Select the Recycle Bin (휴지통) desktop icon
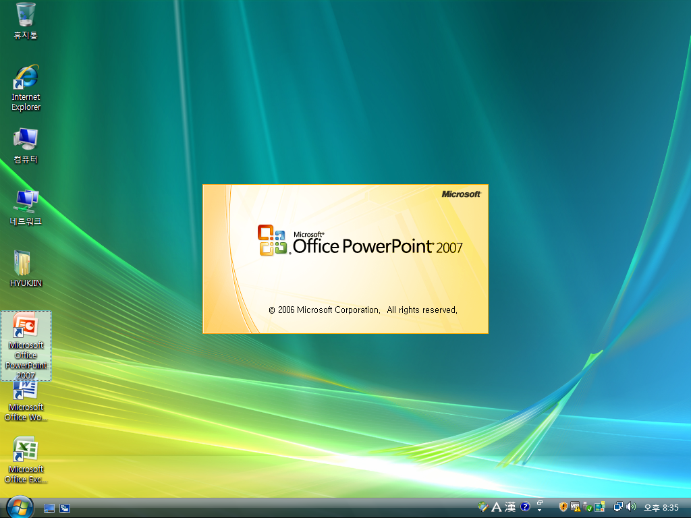691x518 pixels. [26, 21]
